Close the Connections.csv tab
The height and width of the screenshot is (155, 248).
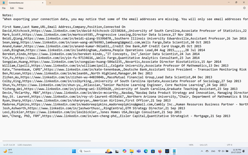point(43,3)
